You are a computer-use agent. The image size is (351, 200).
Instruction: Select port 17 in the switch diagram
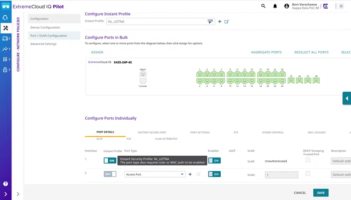tap(260, 74)
